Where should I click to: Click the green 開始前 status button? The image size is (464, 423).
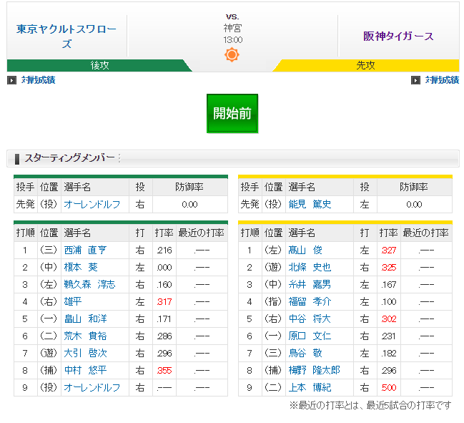pos(232,114)
